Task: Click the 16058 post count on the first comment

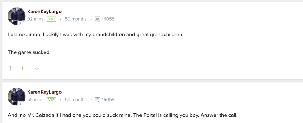Action: point(108,19)
